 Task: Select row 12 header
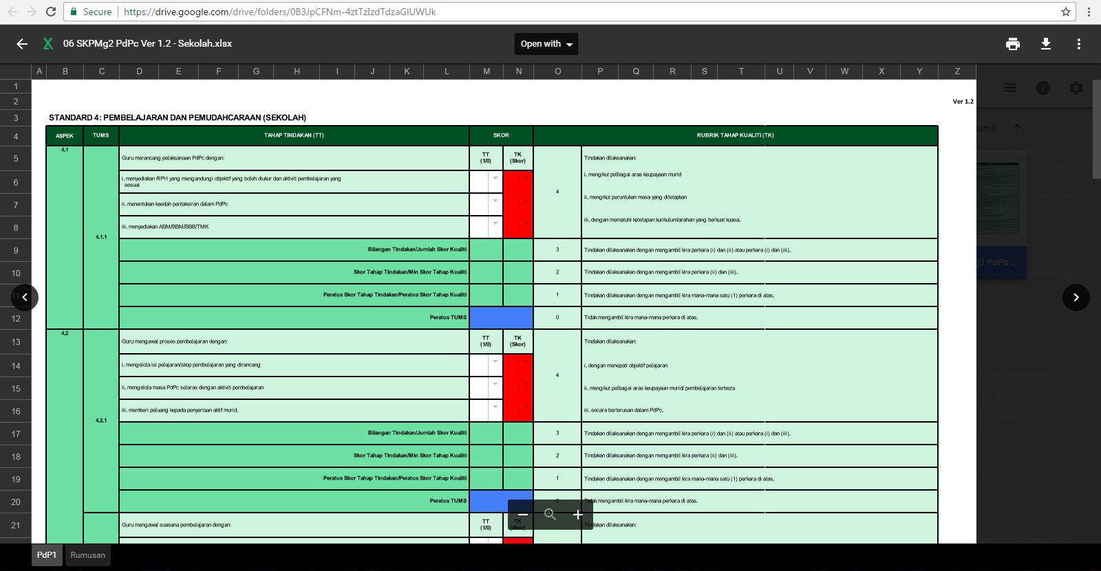pos(16,319)
